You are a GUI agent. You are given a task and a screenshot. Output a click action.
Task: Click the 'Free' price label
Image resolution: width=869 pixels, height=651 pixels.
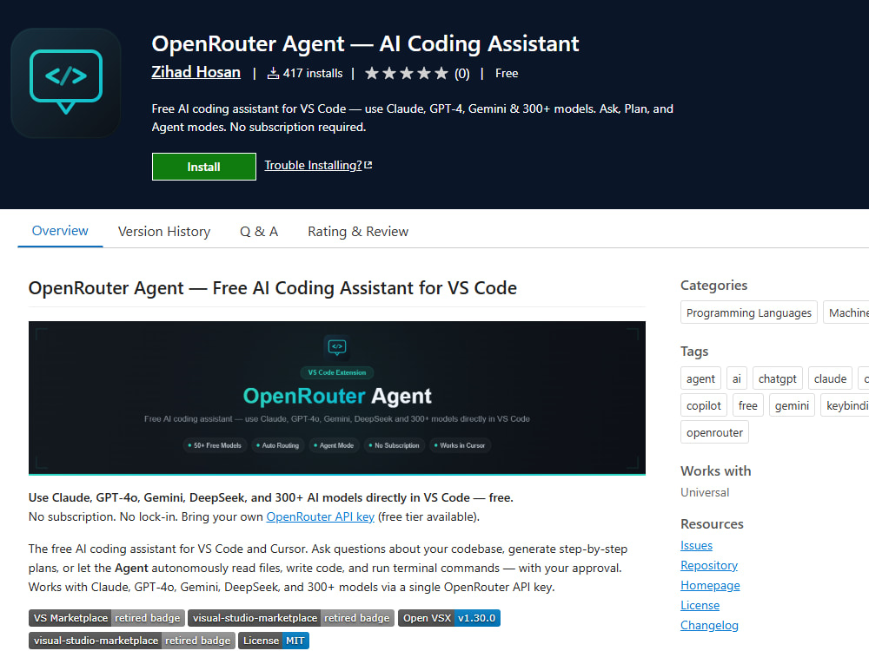[507, 73]
